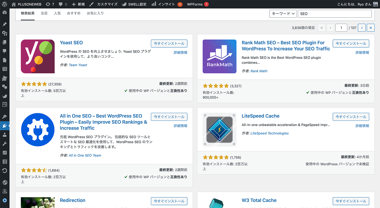Screen dimensions: 380x208
Task: Select the highlighted Plugins plug icon
Action: coord(5,126)
